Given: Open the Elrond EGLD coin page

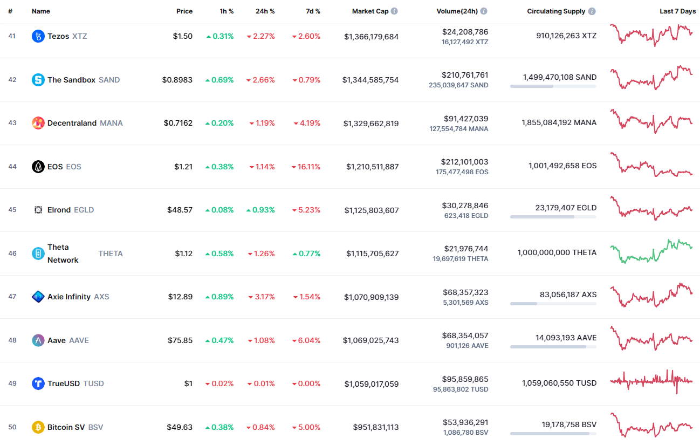Looking at the screenshot, I should (x=63, y=210).
